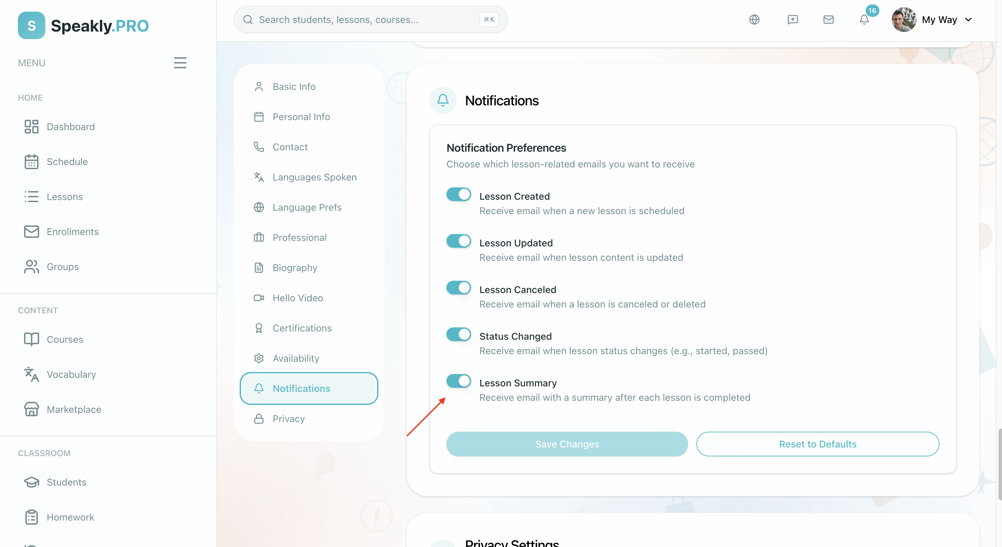Collapse the sidebar with the hamburger icon
The width and height of the screenshot is (1002, 547).
click(x=180, y=62)
